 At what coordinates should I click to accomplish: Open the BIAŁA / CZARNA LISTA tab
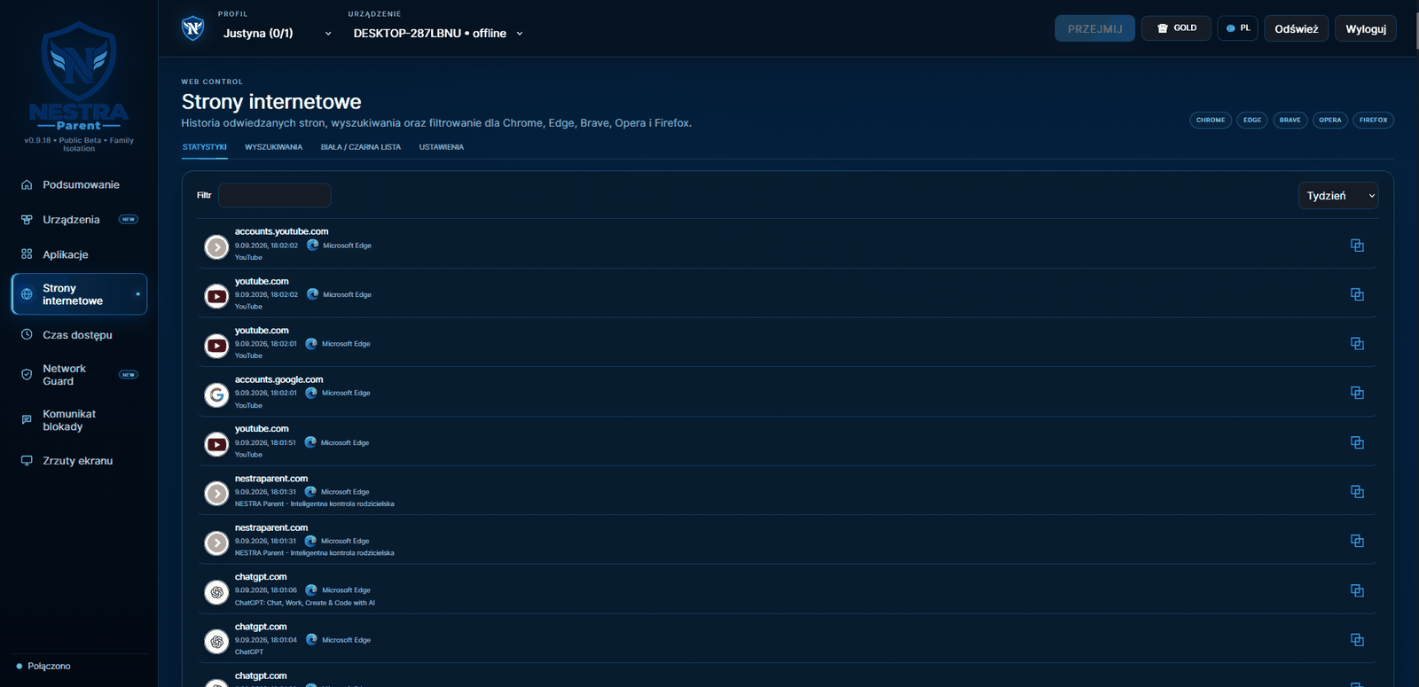[361, 147]
